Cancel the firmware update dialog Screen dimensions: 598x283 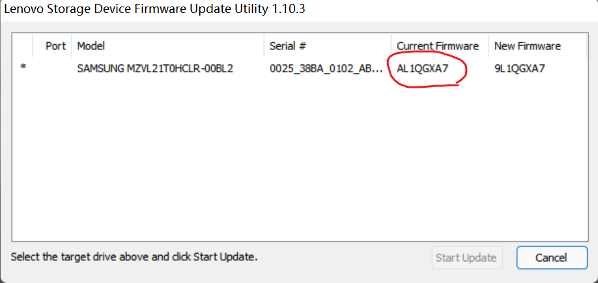pyautogui.click(x=551, y=258)
